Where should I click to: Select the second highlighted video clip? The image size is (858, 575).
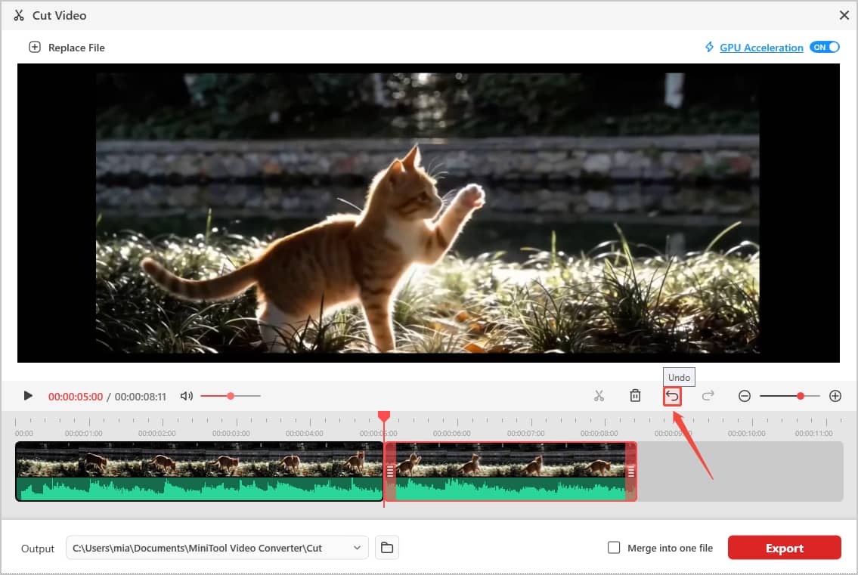(510, 471)
